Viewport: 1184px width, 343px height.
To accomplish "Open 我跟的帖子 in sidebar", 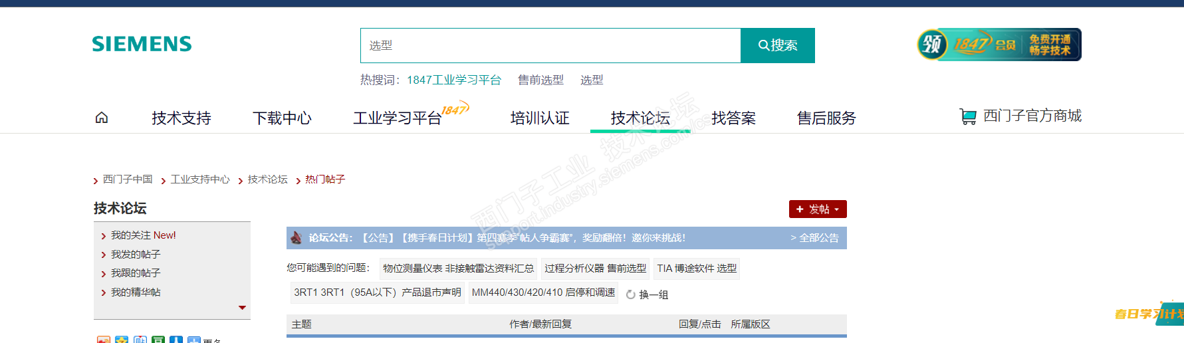I will coord(136,273).
